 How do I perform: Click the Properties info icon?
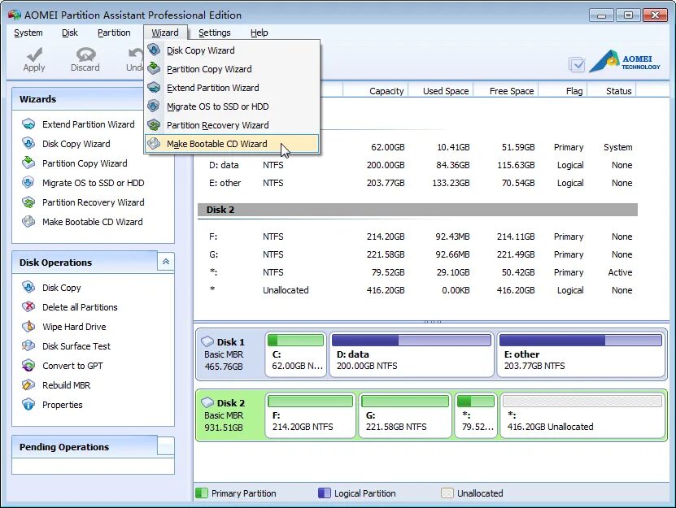[x=28, y=404]
